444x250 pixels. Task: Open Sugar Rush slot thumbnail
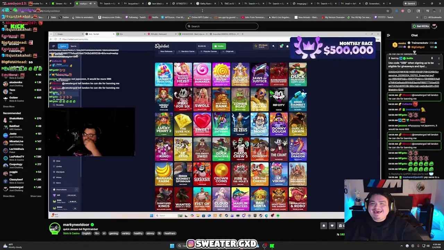click(221, 74)
